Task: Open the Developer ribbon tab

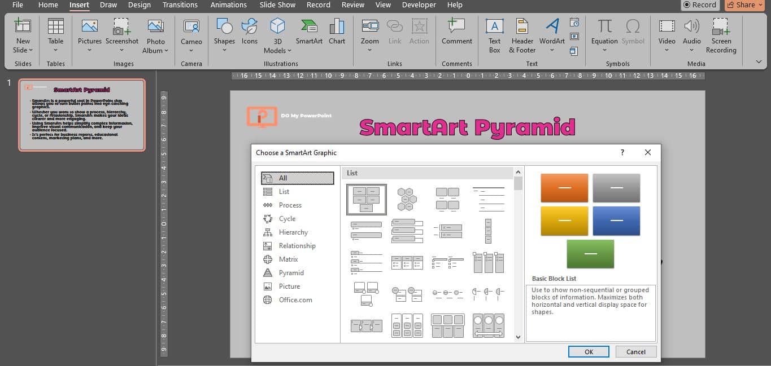Action: pos(419,5)
